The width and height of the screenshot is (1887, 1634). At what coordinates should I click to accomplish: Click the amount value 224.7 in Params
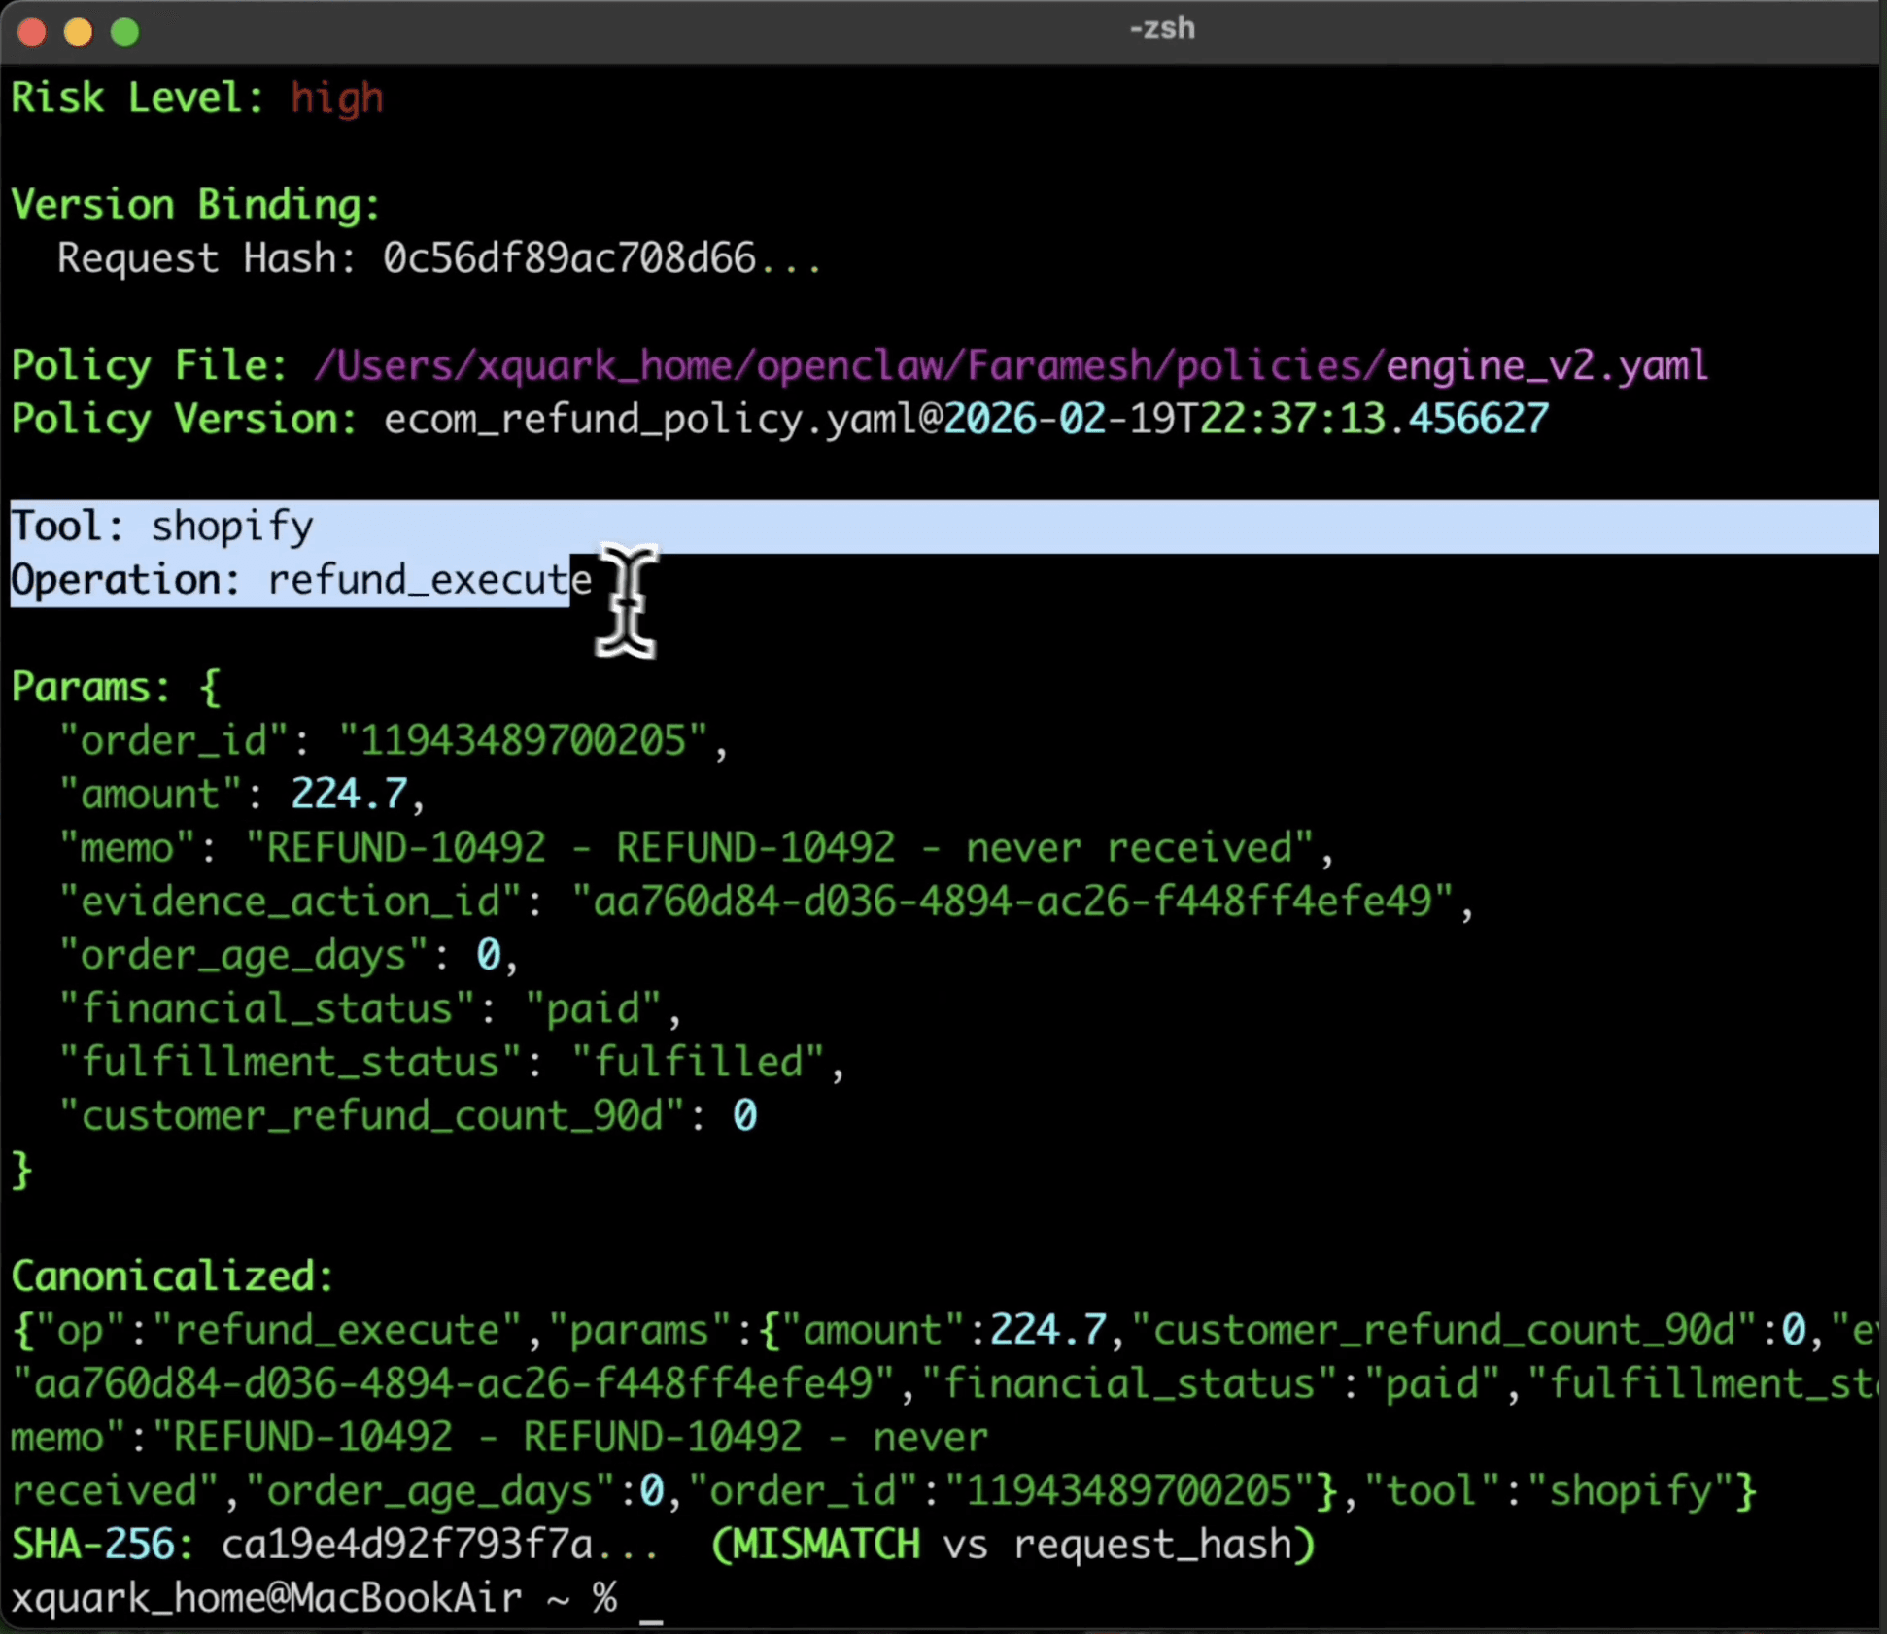[349, 795]
